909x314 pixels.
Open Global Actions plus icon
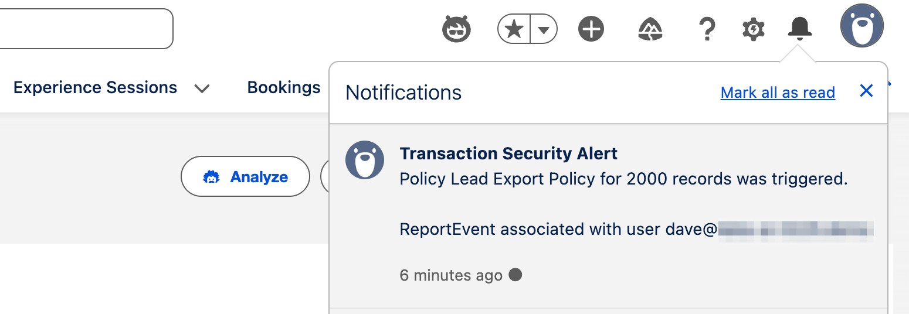(591, 29)
